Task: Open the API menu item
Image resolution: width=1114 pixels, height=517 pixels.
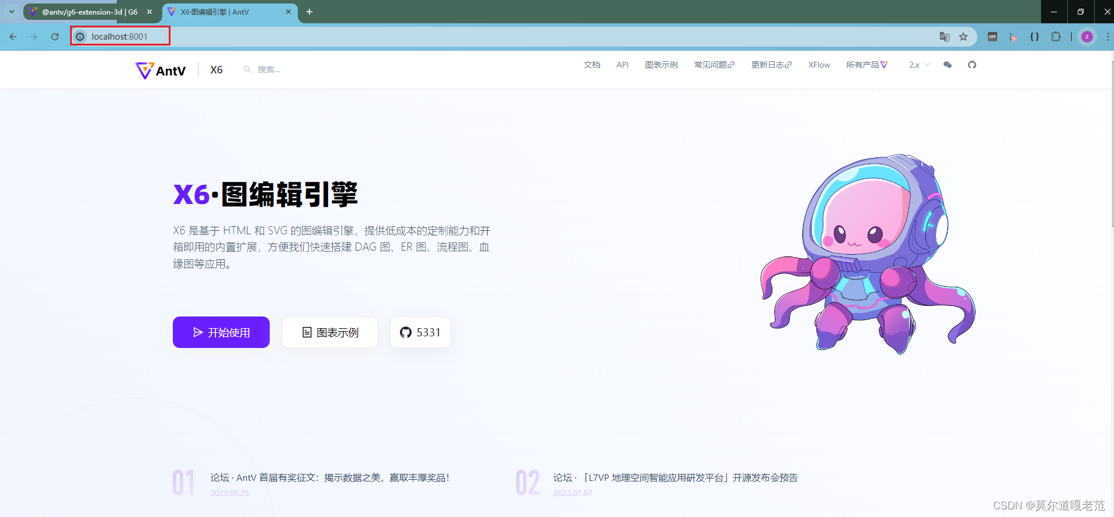Action: [x=622, y=65]
